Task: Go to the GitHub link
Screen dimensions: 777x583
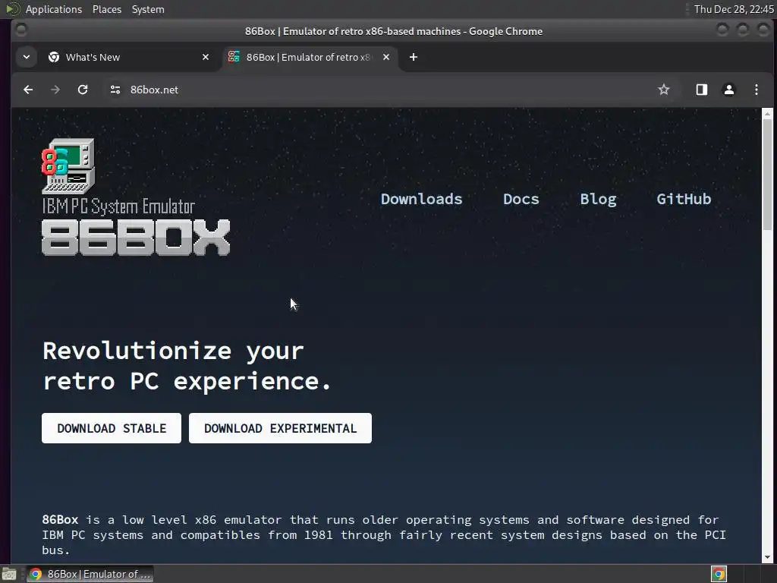Action: click(684, 200)
